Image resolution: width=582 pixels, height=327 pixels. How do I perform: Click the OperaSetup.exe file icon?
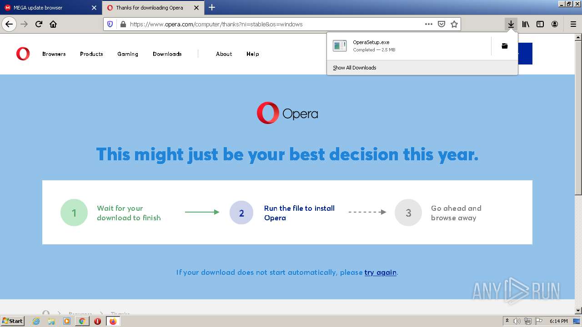click(x=340, y=46)
